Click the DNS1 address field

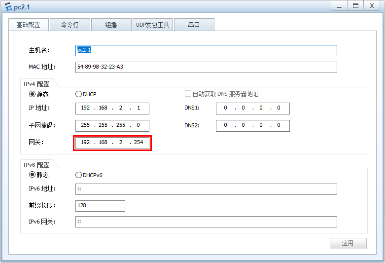click(x=253, y=109)
